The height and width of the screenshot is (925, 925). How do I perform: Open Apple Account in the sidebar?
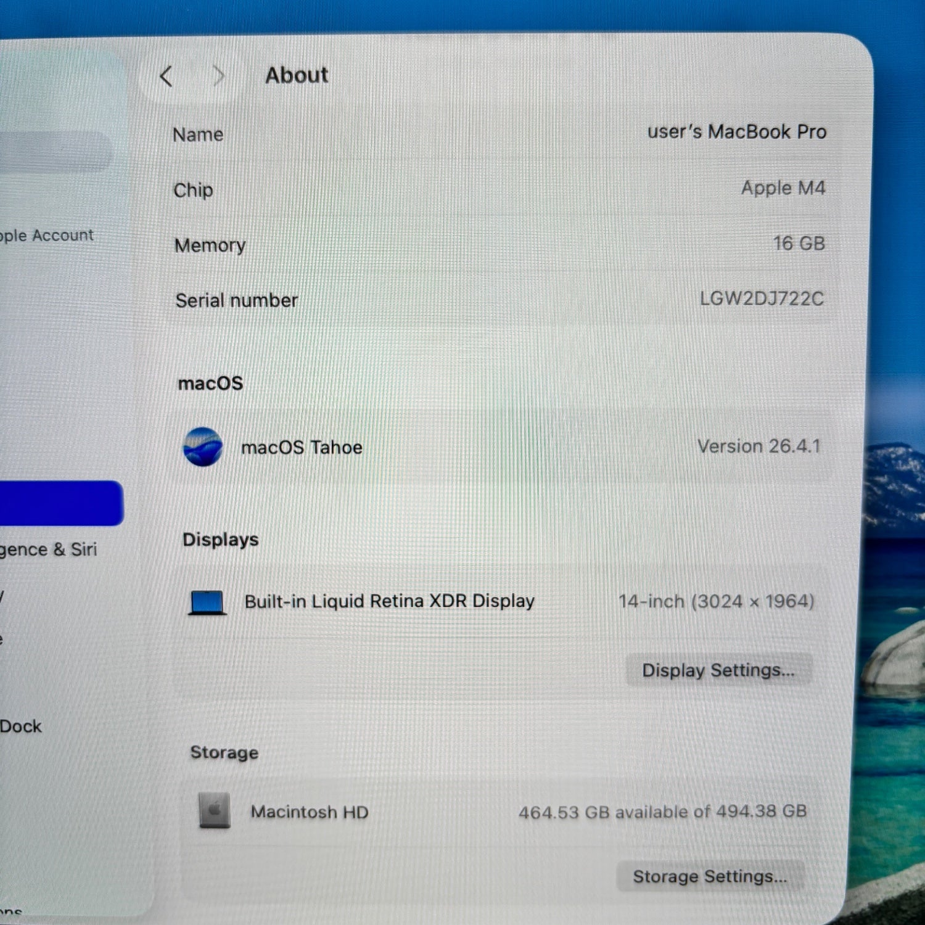pos(47,236)
